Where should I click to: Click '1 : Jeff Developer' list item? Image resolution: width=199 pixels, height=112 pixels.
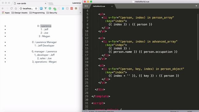tap(44, 46)
